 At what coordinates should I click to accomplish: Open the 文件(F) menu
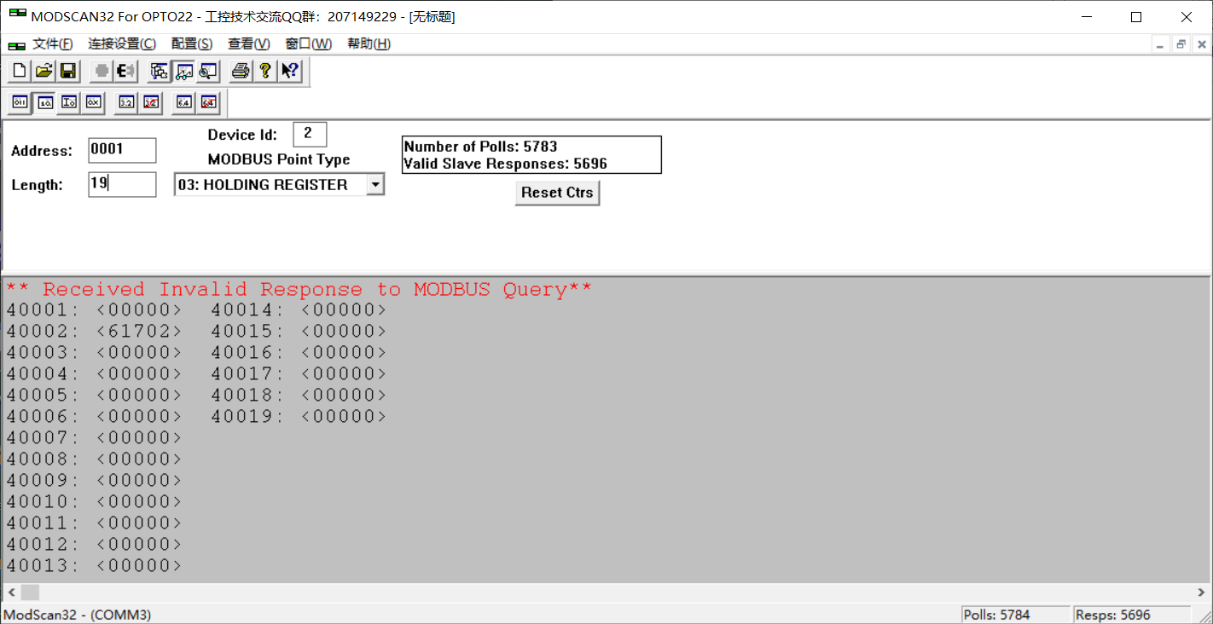coord(53,44)
